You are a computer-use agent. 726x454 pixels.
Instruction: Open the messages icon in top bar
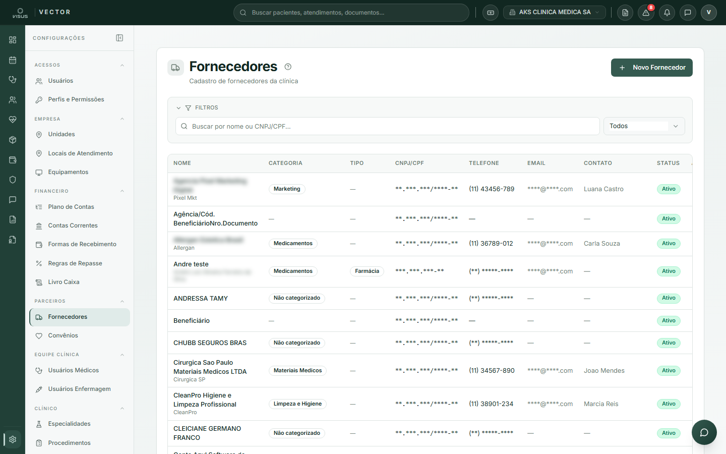coord(688,13)
